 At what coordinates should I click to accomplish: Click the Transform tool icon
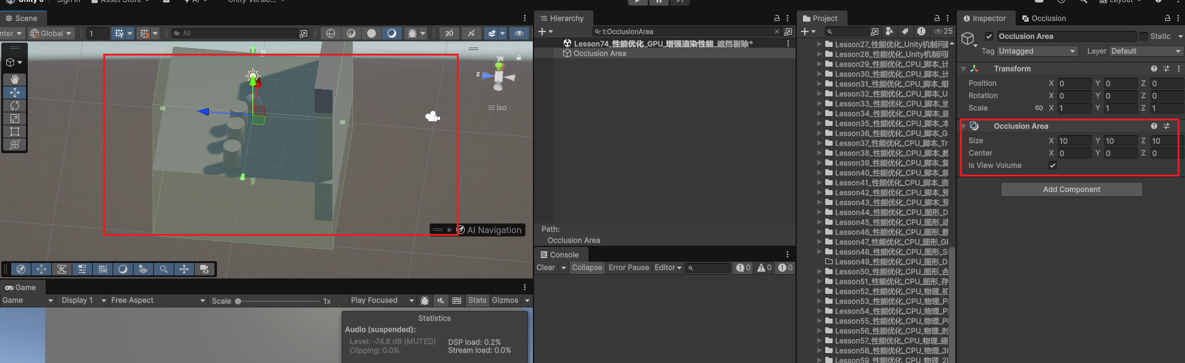(x=15, y=144)
